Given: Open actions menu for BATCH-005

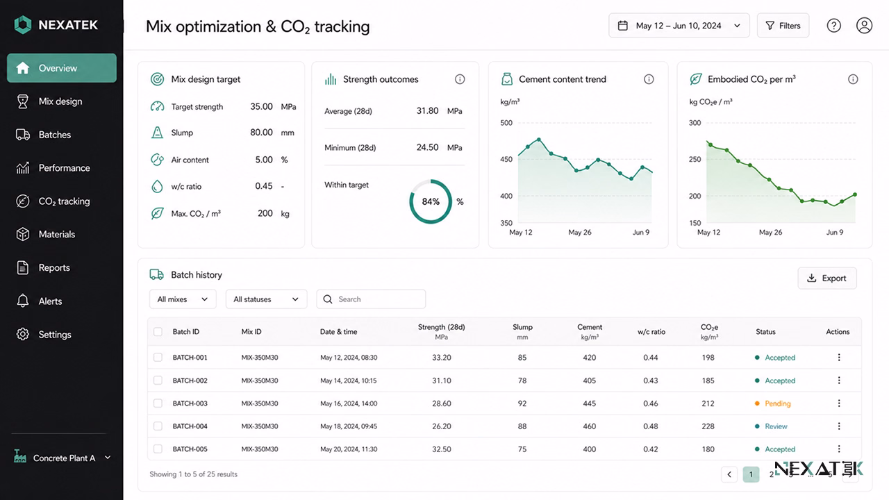Looking at the screenshot, I should click(839, 449).
